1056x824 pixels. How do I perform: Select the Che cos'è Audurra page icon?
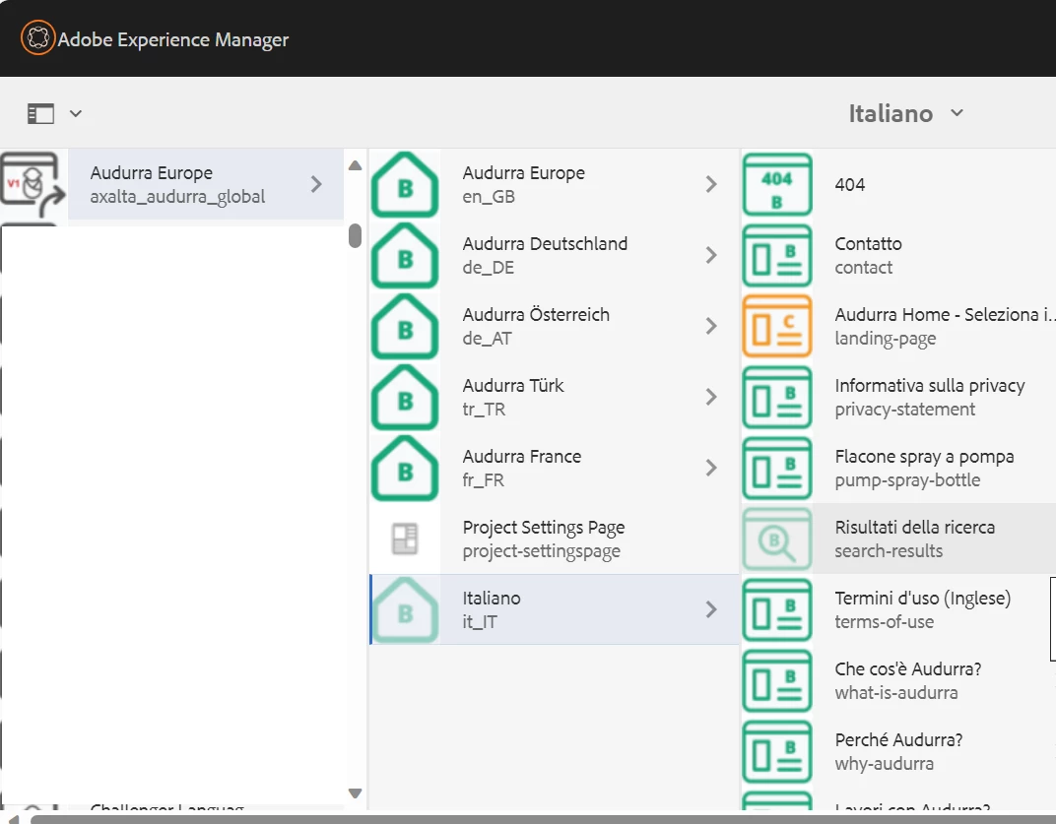(x=776, y=680)
